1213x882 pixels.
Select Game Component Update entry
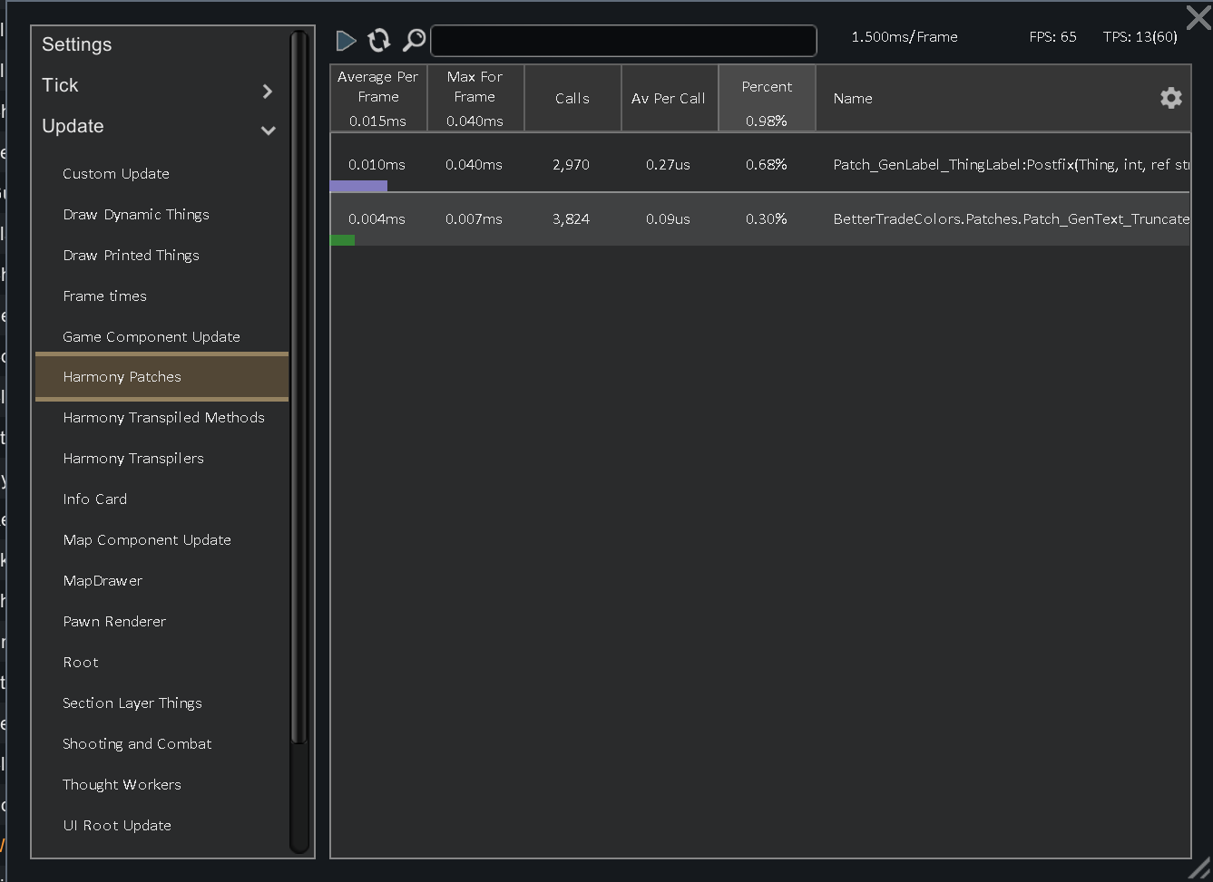(x=152, y=337)
